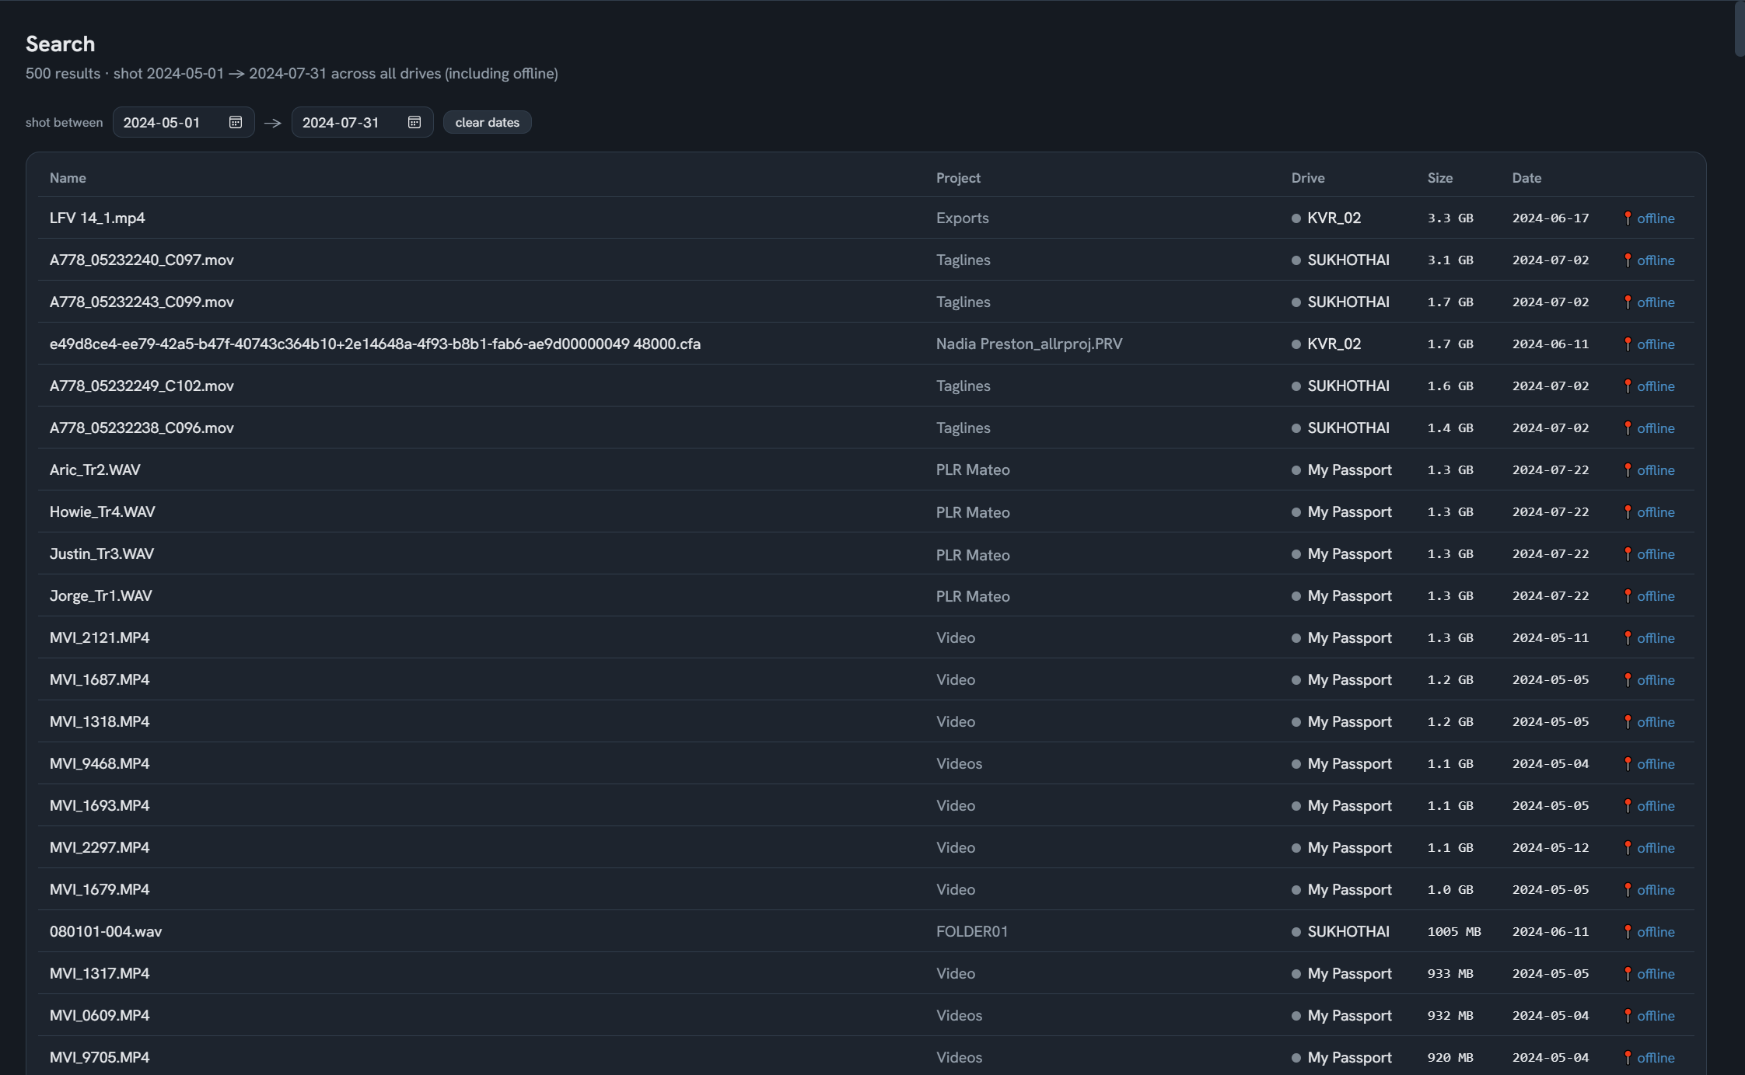Open the end date calendar picker icon
The image size is (1745, 1075).
414,122
